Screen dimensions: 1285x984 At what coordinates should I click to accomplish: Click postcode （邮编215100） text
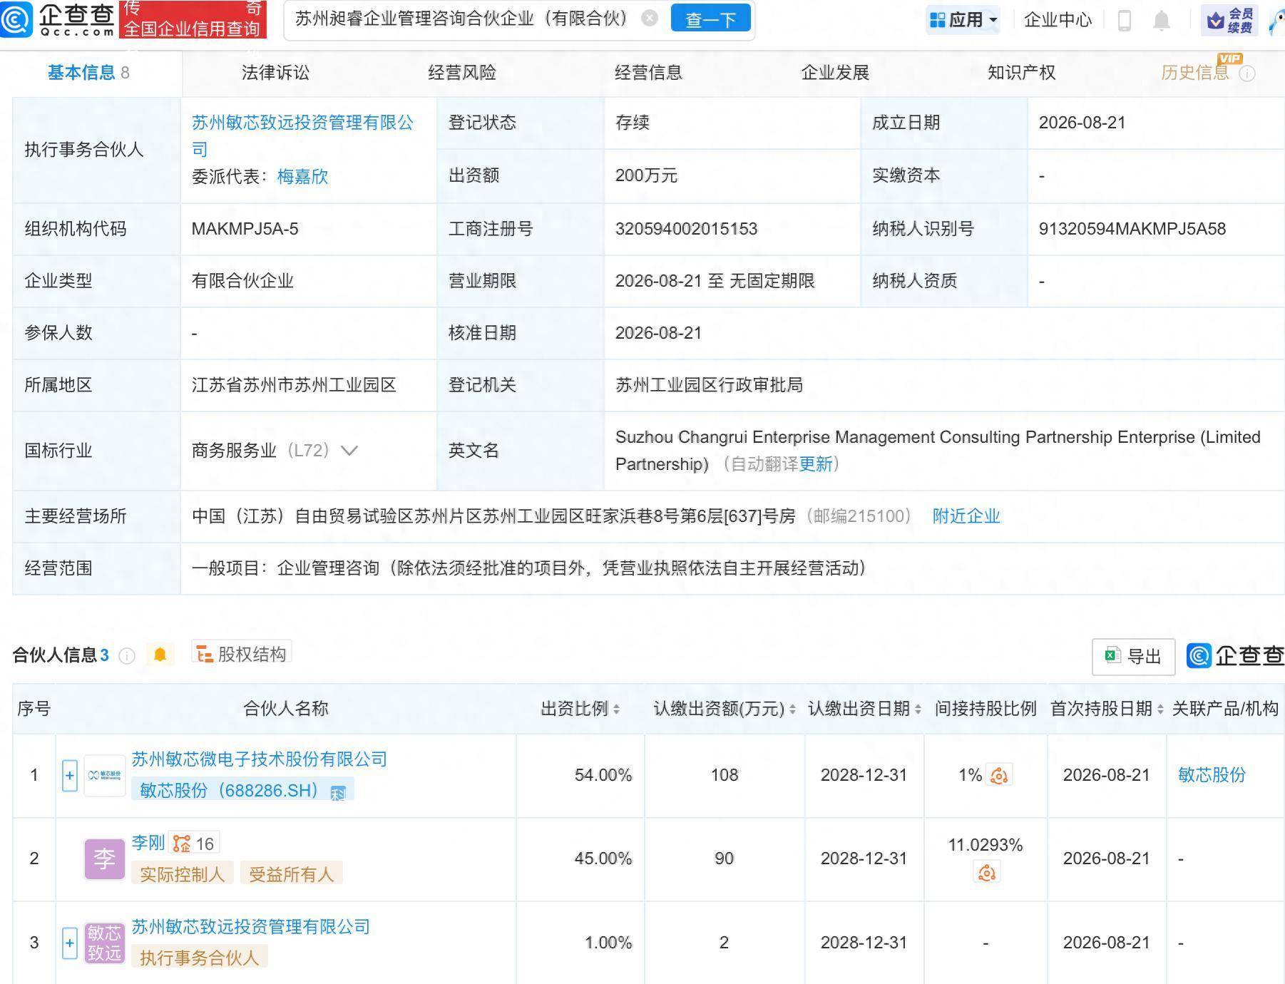point(858,516)
